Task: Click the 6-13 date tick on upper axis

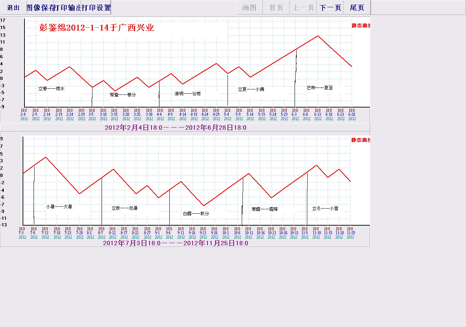Action: coord(317,114)
